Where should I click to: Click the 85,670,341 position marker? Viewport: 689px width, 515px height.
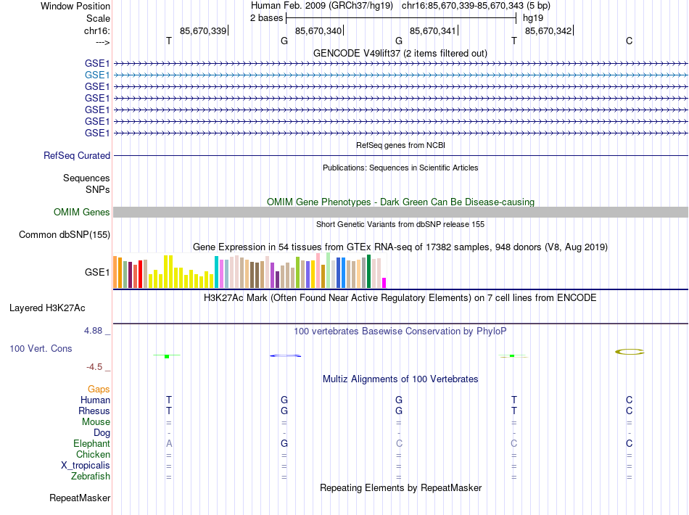point(434,30)
